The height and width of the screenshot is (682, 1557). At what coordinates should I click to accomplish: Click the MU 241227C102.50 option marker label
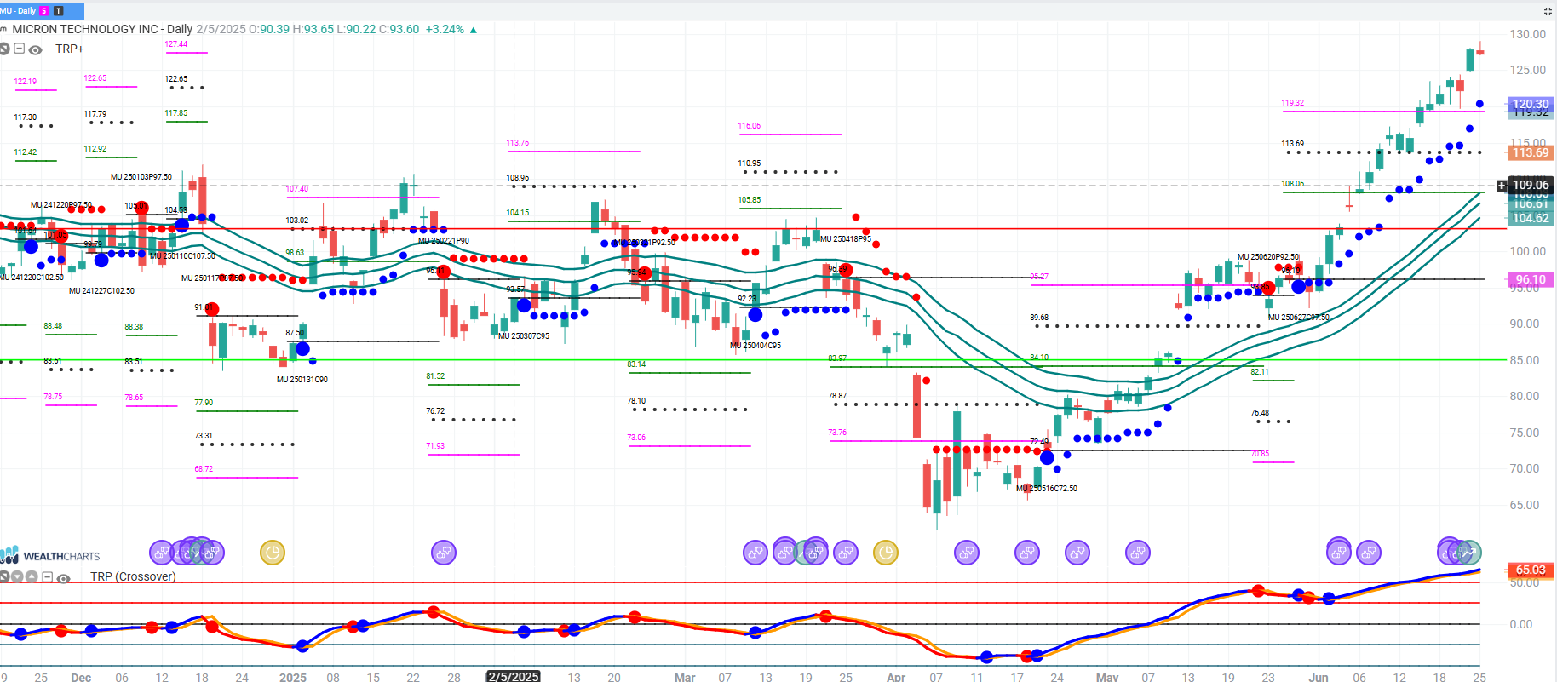coord(101,291)
